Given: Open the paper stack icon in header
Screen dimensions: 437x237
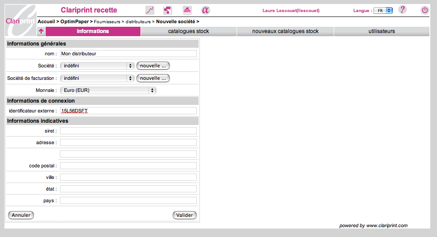Looking at the screenshot, I should (187, 10).
